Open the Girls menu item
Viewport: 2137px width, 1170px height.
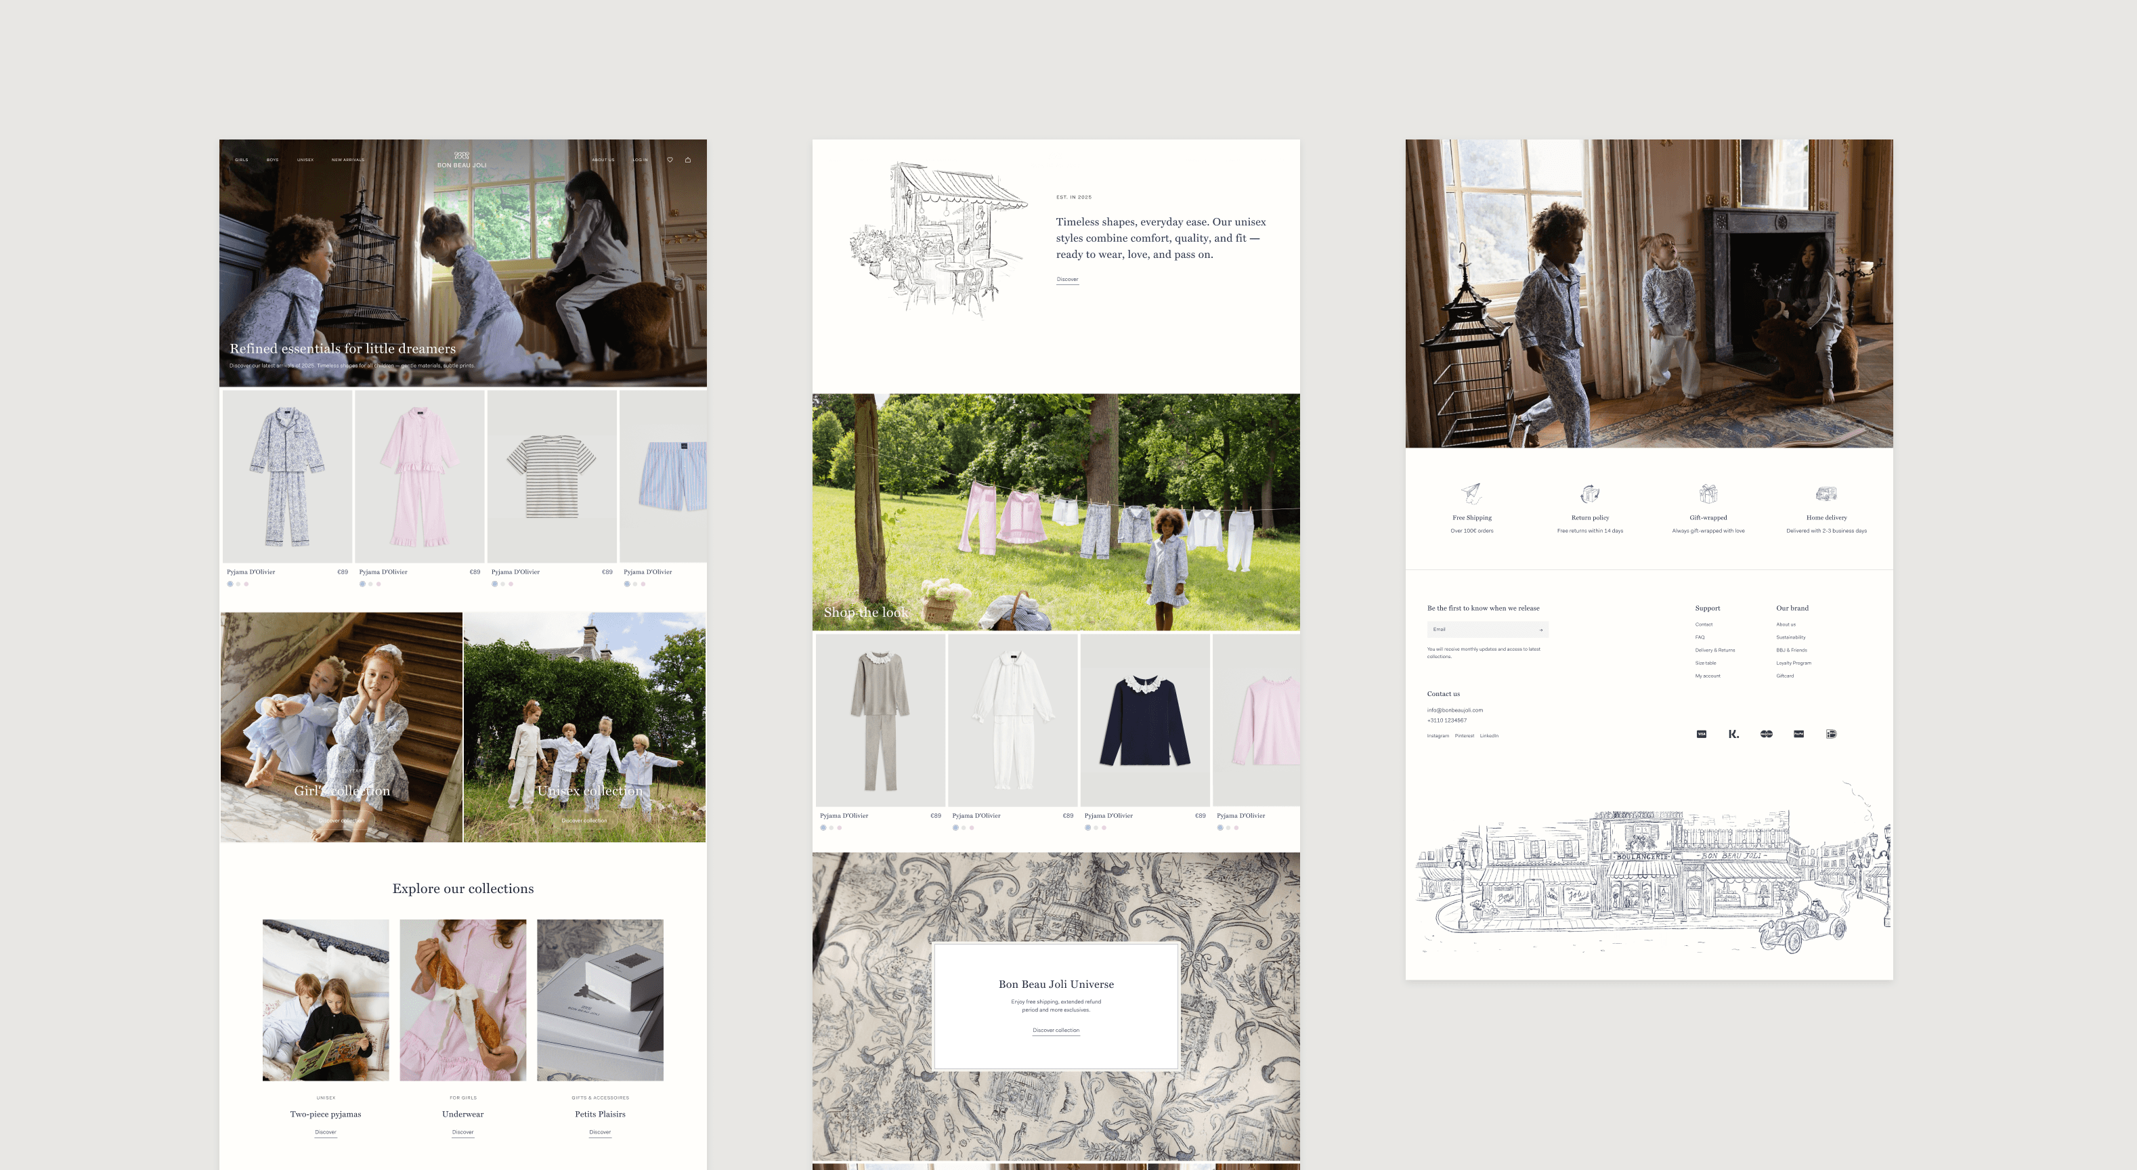click(242, 160)
